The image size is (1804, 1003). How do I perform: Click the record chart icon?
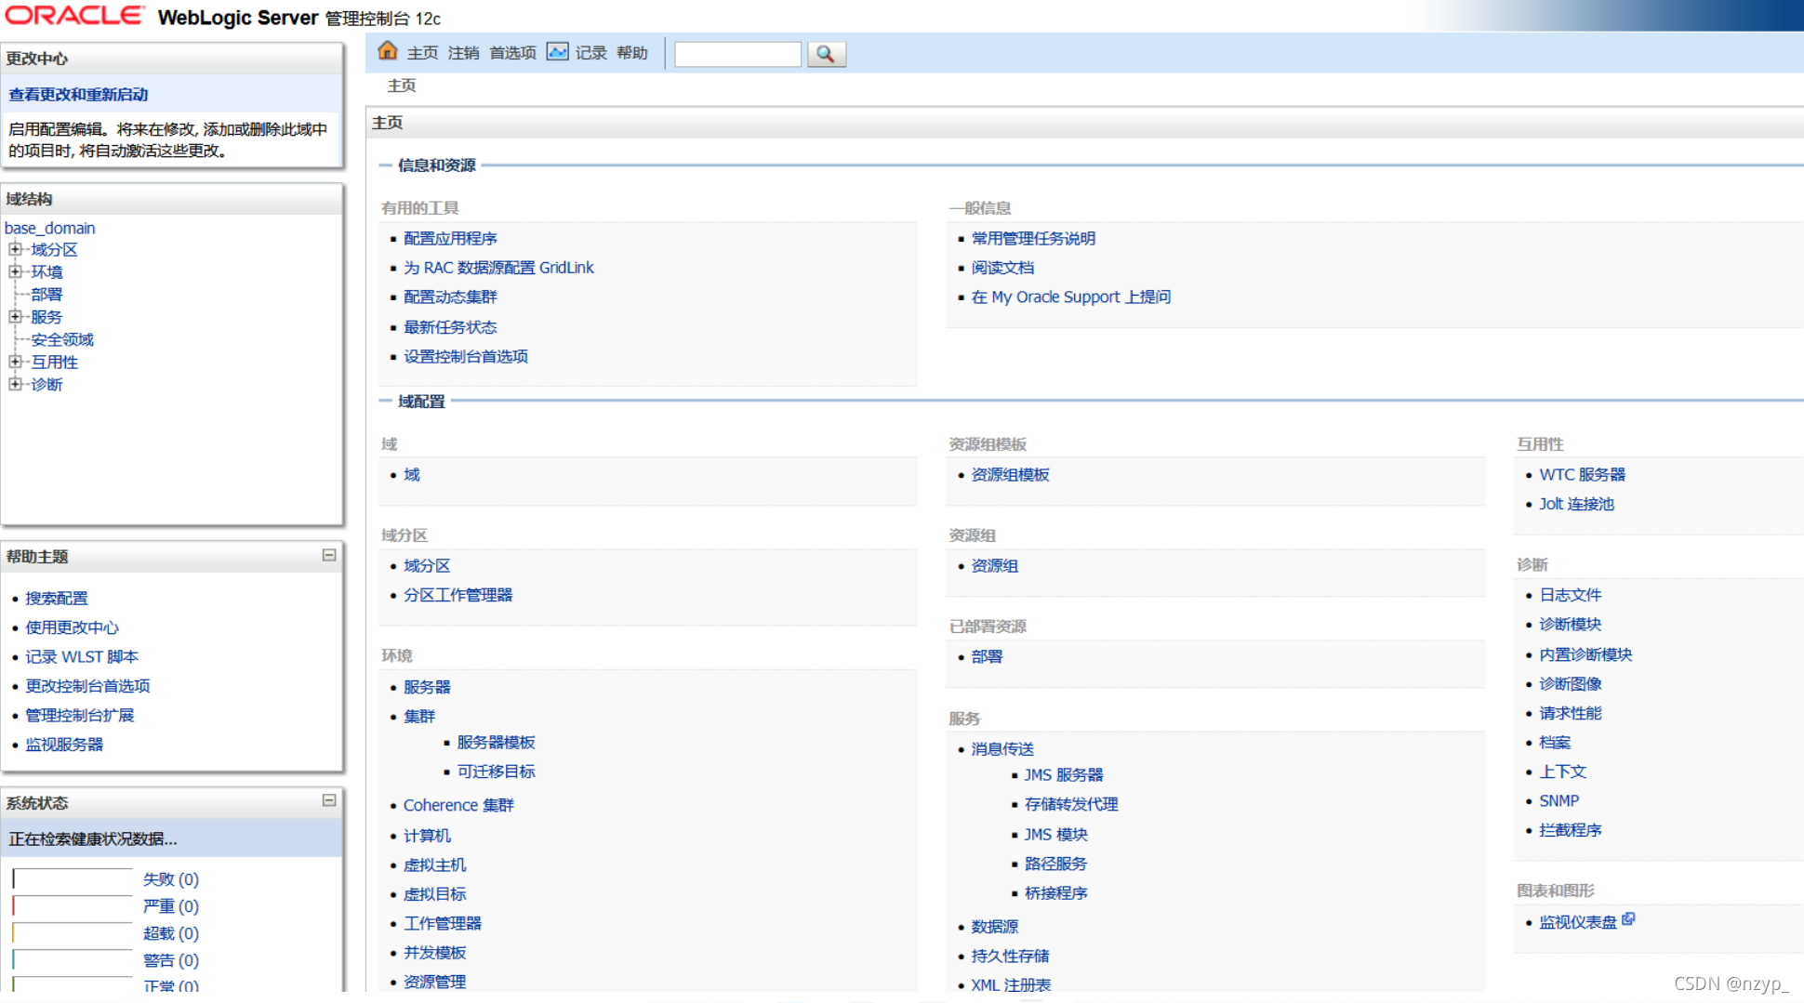[x=557, y=51]
